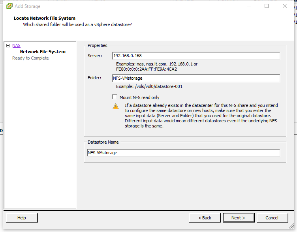This screenshot has height=232, width=297.
Task: Maximize the Add Storage window
Action: coord(267,6)
